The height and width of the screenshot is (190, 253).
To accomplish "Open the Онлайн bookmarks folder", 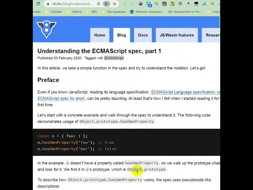I will click(x=54, y=11).
